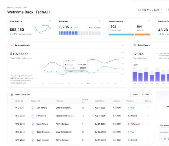Image resolution: width=169 pixels, height=146 pixels.
Task: Click the calendar icon in date range picker
Action: coord(139,10)
